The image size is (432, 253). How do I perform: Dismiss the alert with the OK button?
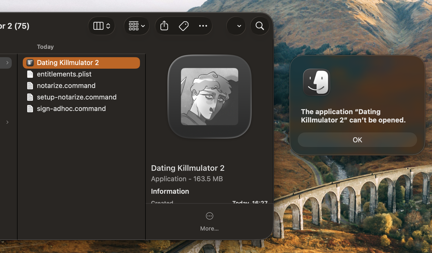point(357,140)
